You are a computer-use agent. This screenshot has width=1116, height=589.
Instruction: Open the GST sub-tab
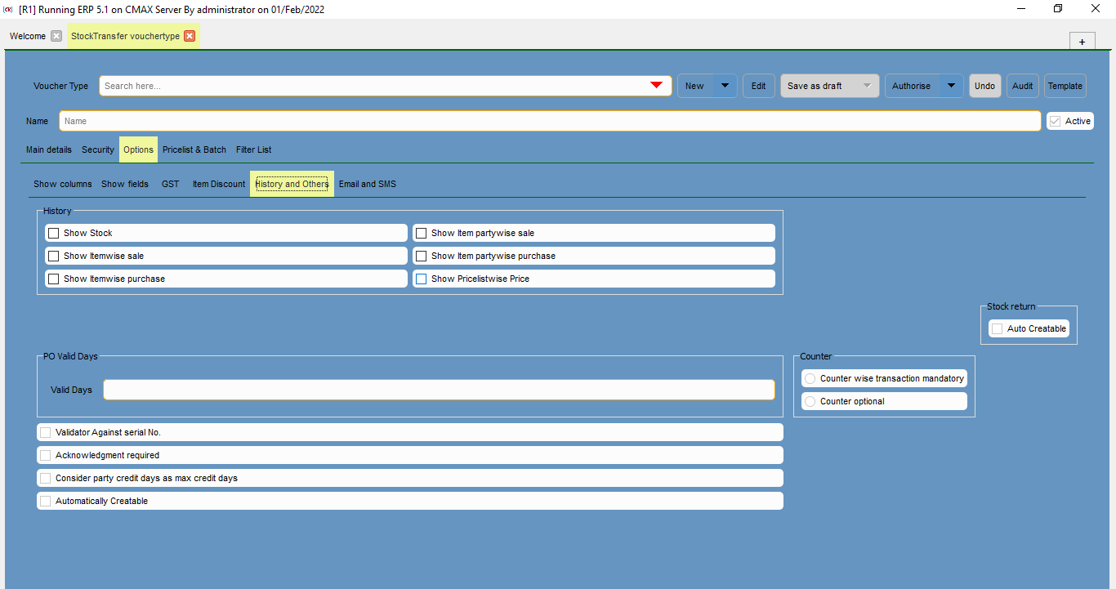pyautogui.click(x=170, y=184)
